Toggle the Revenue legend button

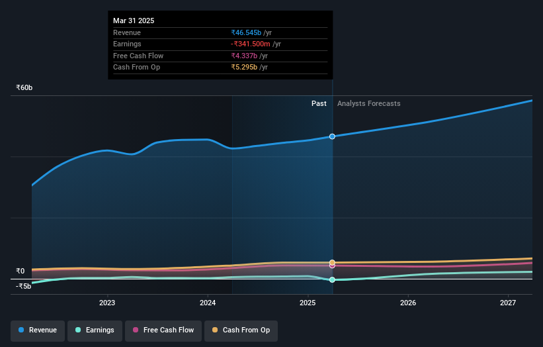click(x=38, y=330)
